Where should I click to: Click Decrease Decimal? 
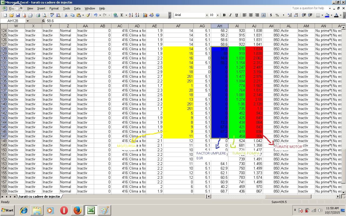coord(296,15)
